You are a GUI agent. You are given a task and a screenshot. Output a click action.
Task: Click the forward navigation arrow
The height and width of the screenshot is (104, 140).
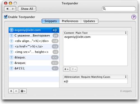[13, 9]
